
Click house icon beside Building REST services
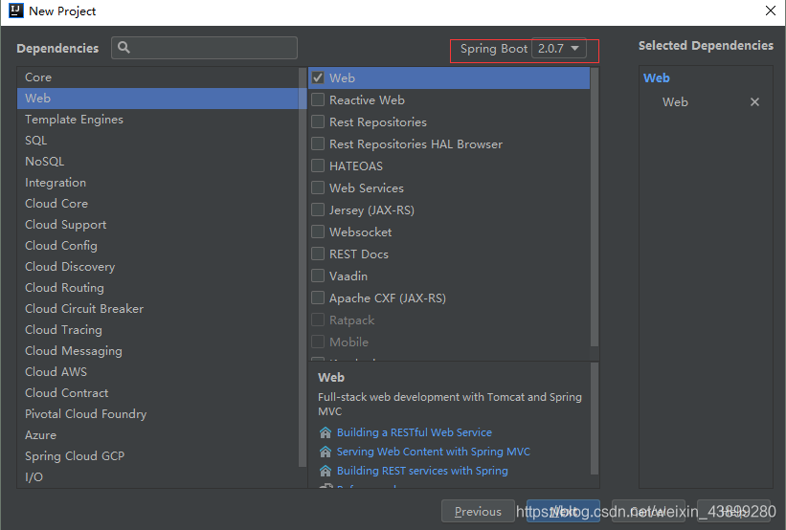(x=326, y=471)
